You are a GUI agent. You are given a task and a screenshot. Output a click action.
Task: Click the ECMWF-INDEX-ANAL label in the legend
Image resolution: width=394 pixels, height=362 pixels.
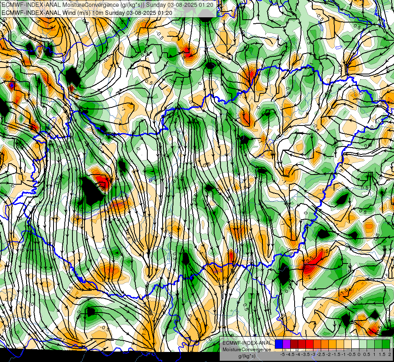[x=247, y=343]
